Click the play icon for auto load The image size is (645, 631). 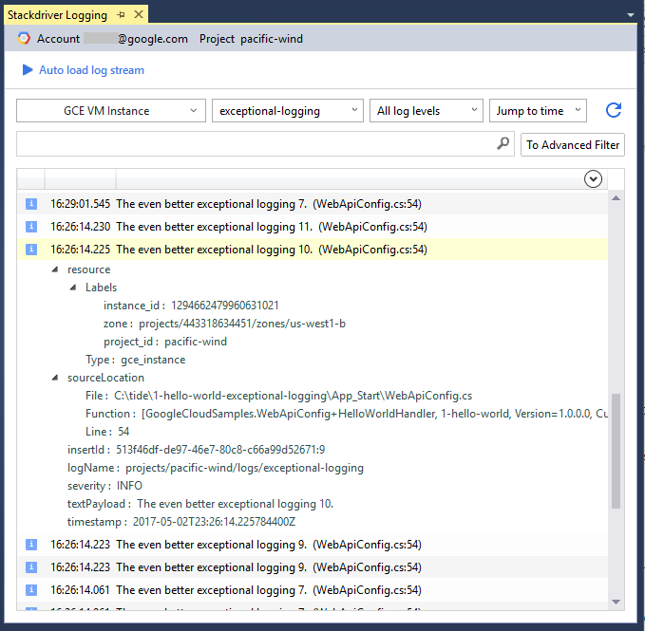click(27, 70)
